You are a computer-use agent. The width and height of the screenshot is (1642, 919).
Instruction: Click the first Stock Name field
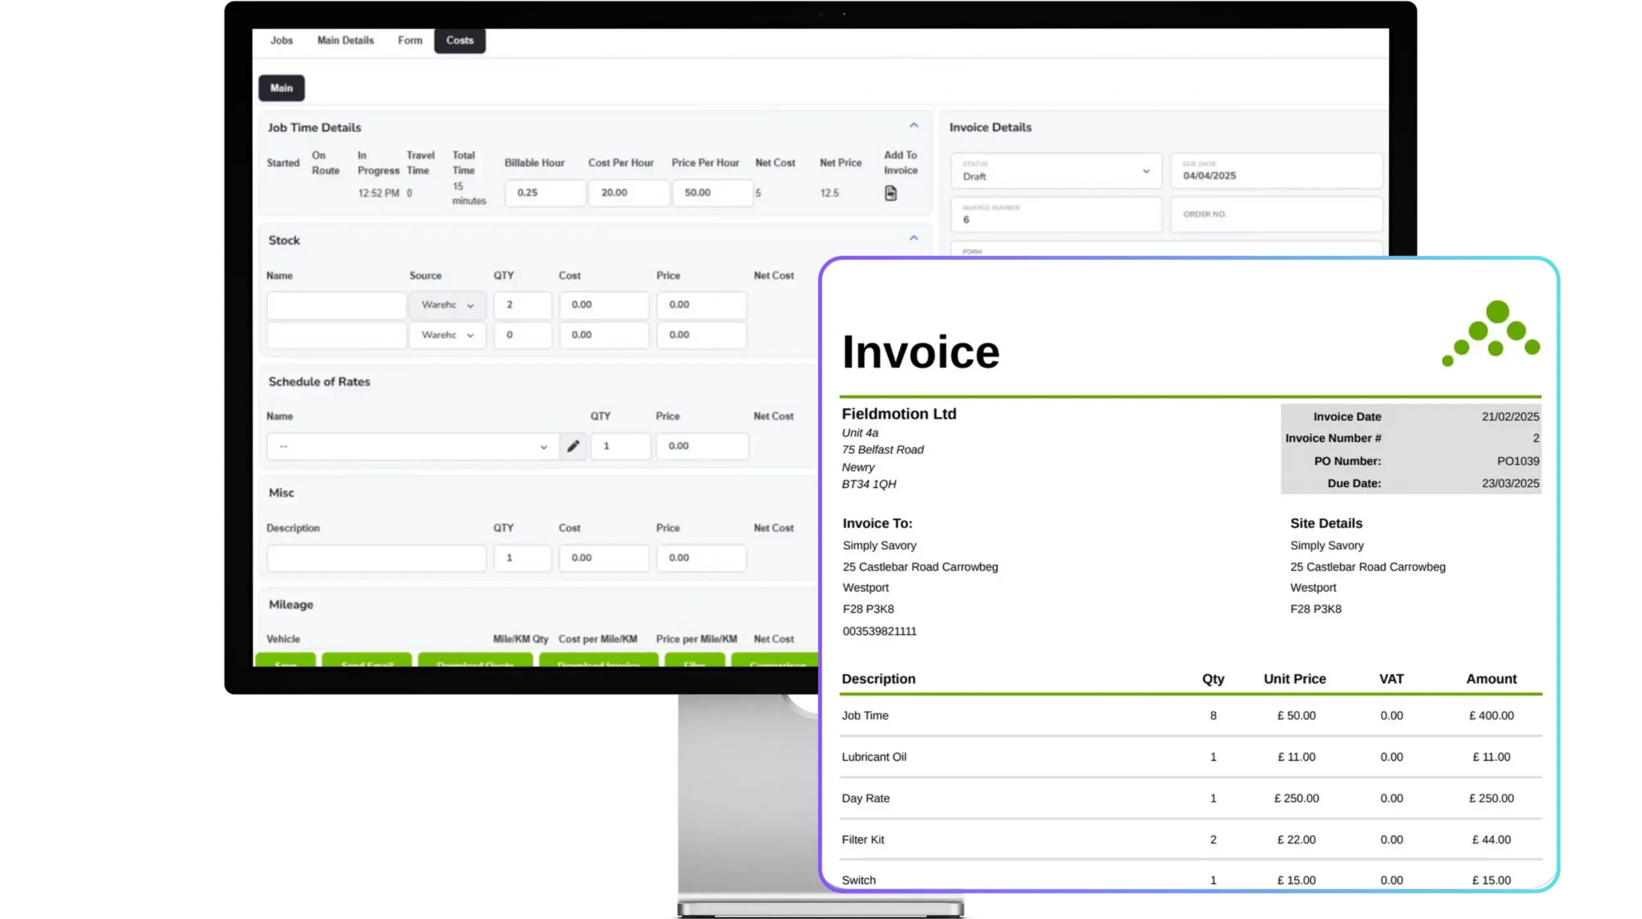(337, 305)
